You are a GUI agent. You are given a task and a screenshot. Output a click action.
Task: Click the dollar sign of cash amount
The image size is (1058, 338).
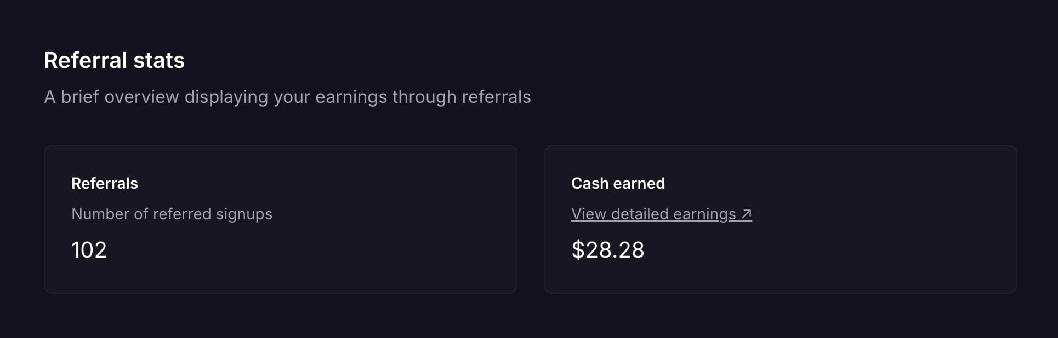578,250
